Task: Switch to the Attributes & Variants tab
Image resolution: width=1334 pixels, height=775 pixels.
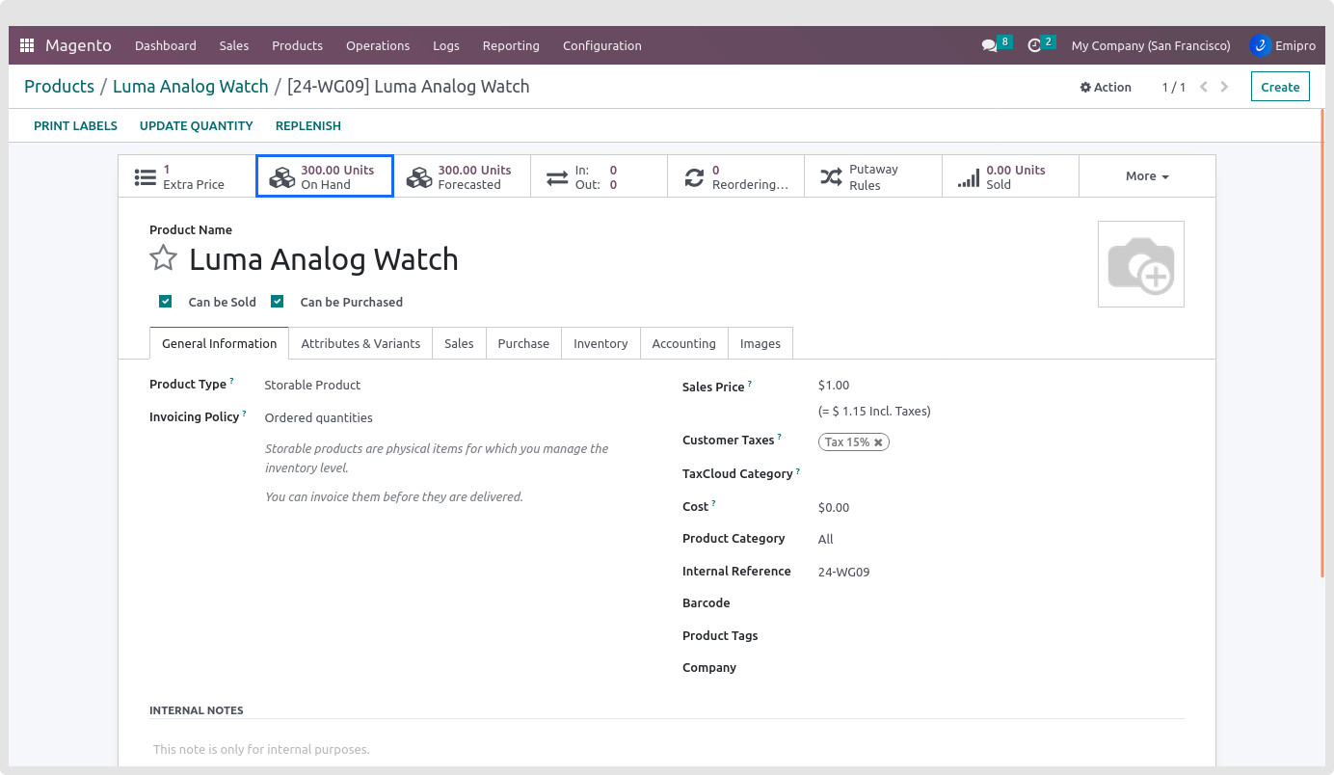Action: [x=360, y=343]
